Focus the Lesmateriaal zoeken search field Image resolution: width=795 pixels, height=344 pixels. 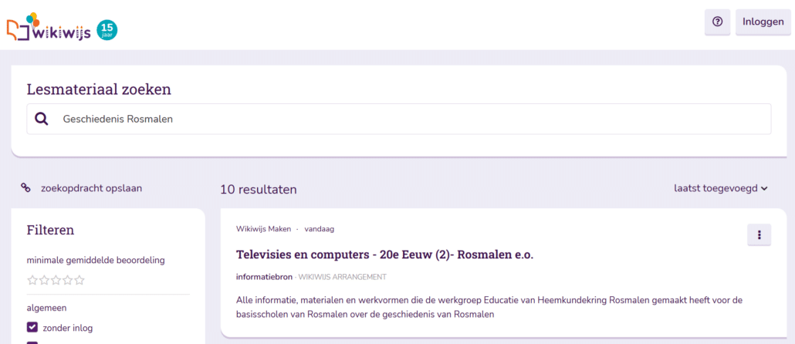pyautogui.click(x=409, y=119)
